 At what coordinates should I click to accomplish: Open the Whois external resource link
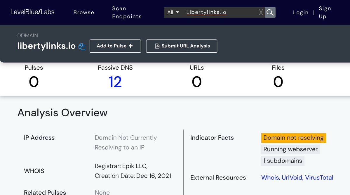click(x=270, y=177)
